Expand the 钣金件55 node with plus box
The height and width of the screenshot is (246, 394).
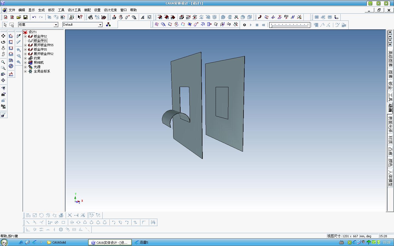(25, 49)
